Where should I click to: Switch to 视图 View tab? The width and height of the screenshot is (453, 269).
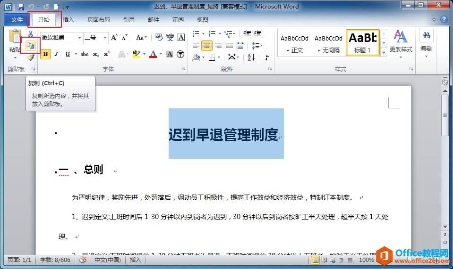[203, 20]
